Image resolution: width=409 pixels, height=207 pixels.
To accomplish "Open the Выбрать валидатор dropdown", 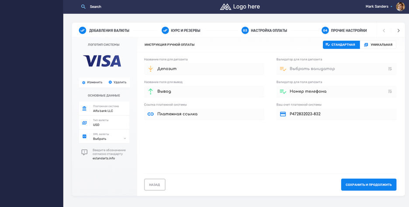I will click(x=336, y=69).
